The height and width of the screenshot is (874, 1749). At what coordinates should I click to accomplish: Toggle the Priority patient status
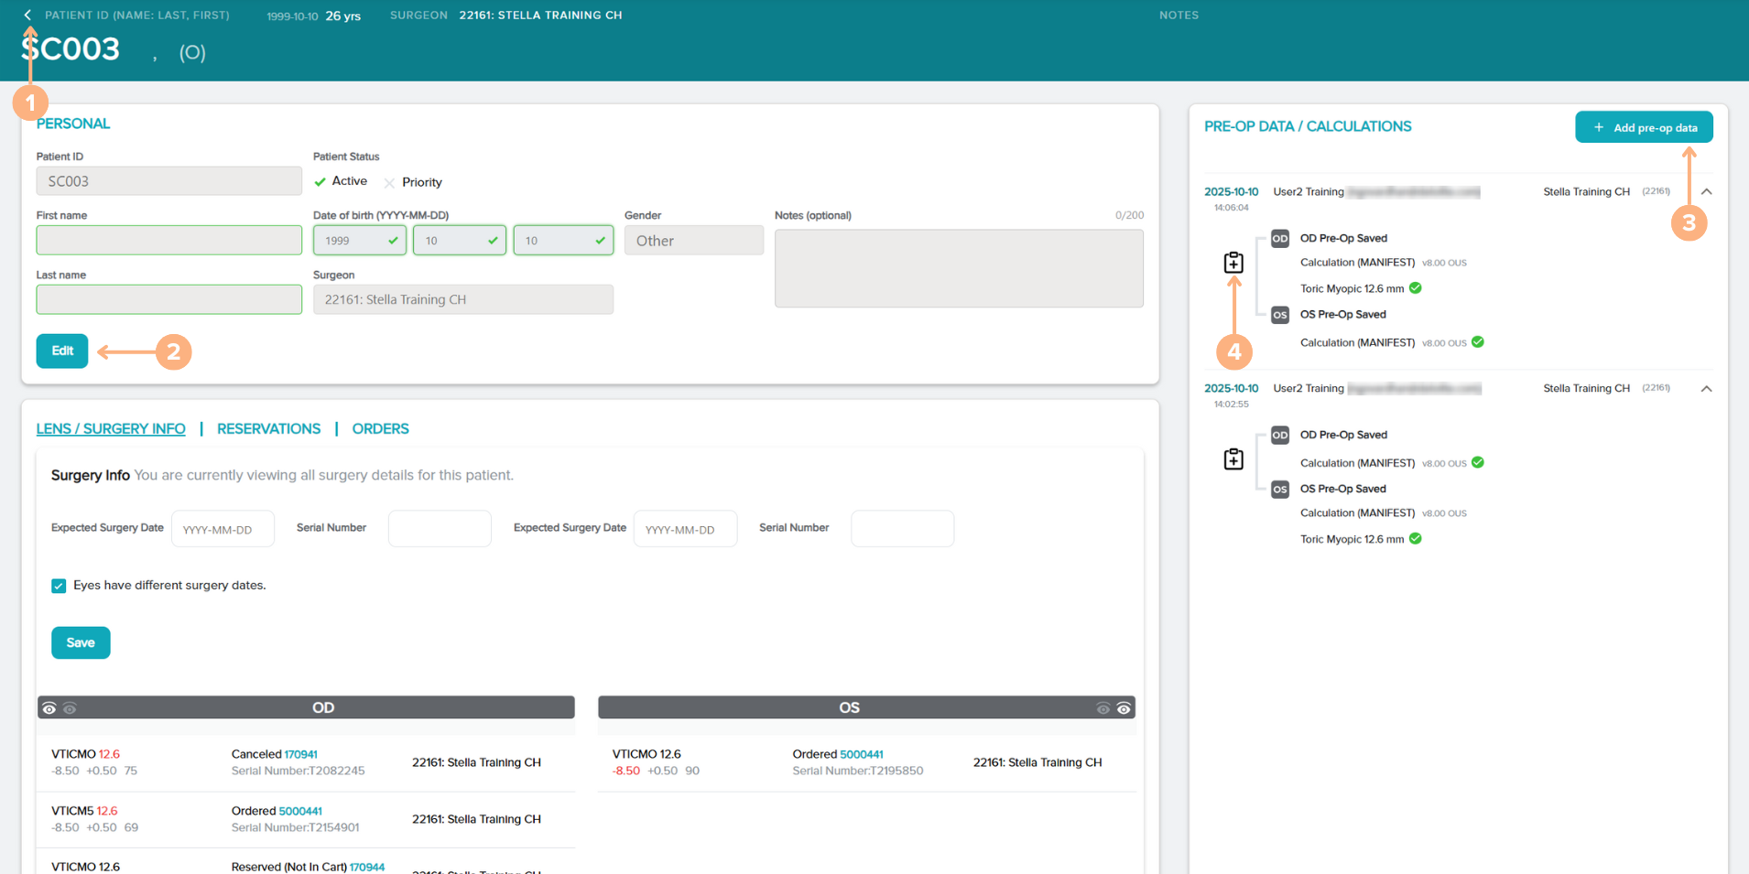click(x=390, y=183)
